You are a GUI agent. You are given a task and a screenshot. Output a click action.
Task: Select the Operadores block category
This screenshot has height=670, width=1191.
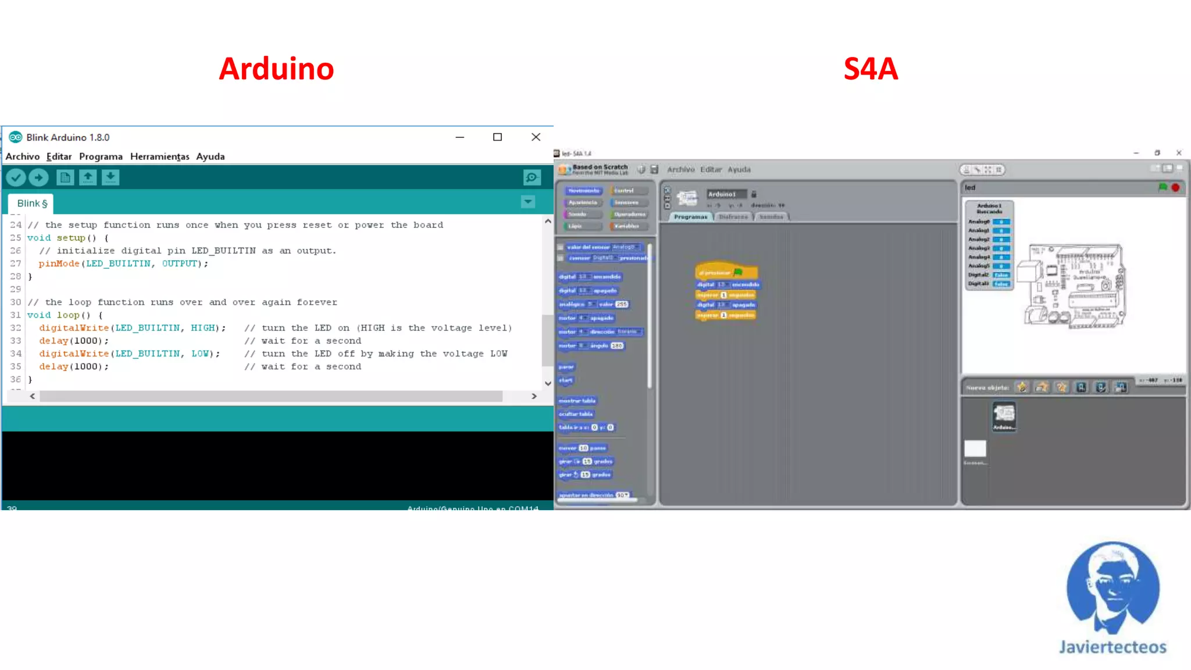click(x=629, y=214)
